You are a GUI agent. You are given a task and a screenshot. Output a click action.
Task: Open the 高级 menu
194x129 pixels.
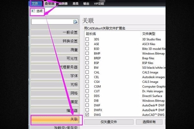[75, 4]
